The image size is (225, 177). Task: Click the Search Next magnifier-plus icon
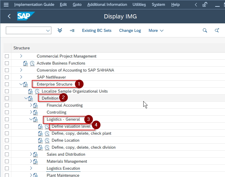(217, 30)
